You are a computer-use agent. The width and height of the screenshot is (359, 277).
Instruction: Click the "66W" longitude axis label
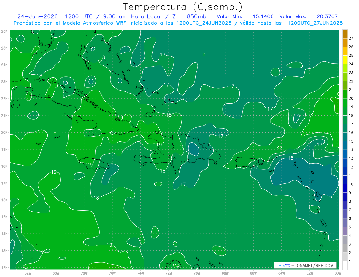coord(253,273)
